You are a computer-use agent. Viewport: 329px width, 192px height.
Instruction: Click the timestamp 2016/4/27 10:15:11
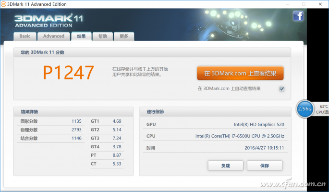[x=264, y=148]
